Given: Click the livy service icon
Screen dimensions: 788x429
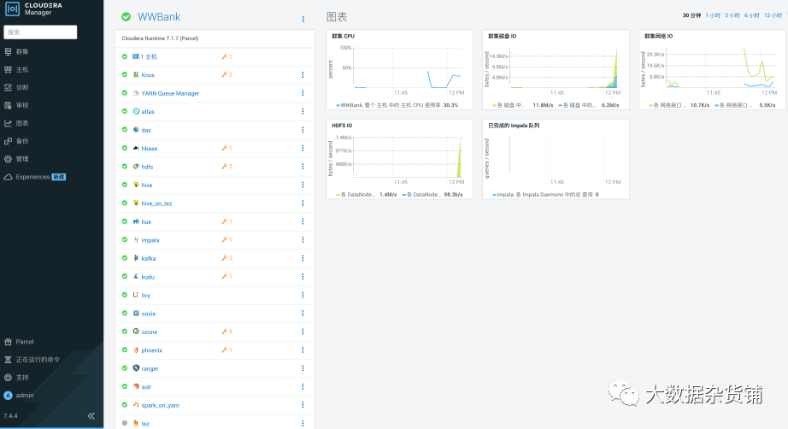Looking at the screenshot, I should pos(136,295).
